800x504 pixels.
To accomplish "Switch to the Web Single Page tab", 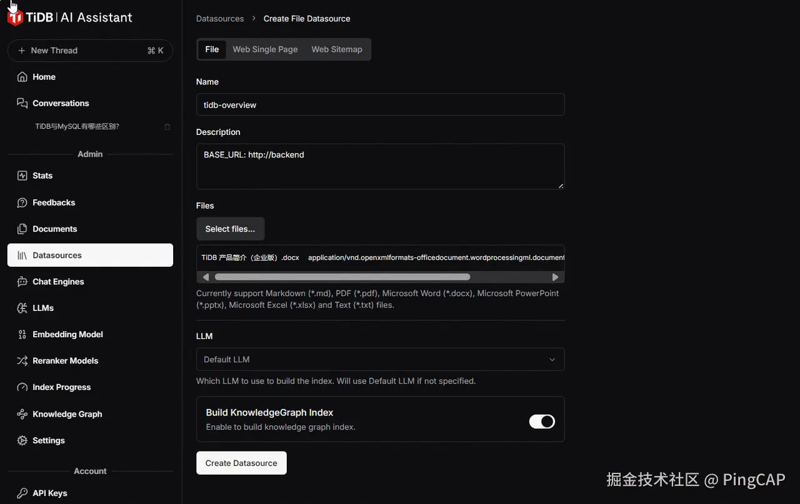I will pyautogui.click(x=265, y=49).
